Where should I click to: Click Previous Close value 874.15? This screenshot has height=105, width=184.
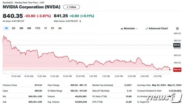[38, 85]
